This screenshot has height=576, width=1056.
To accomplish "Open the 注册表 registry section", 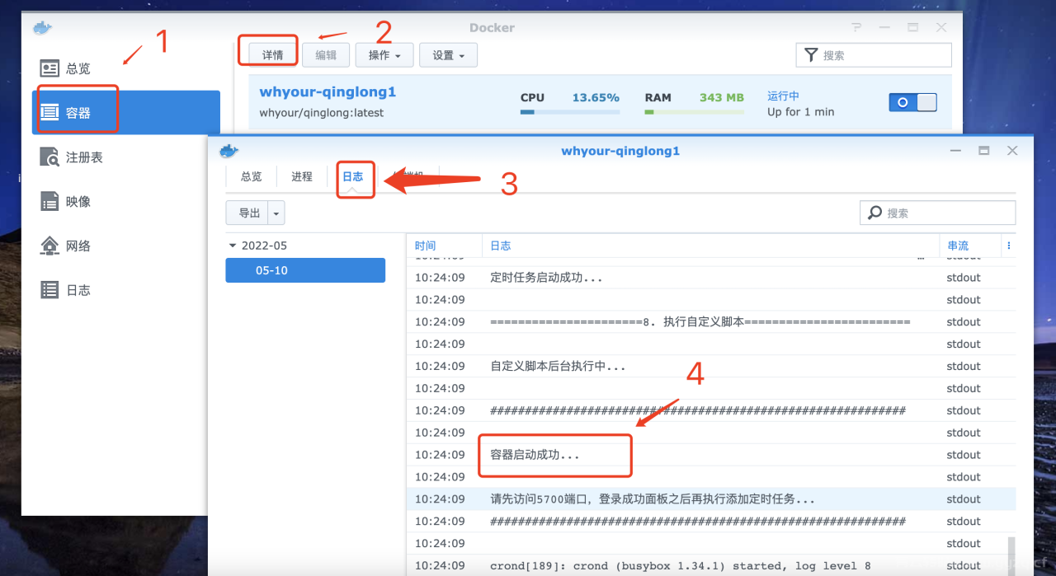I will coord(78,157).
